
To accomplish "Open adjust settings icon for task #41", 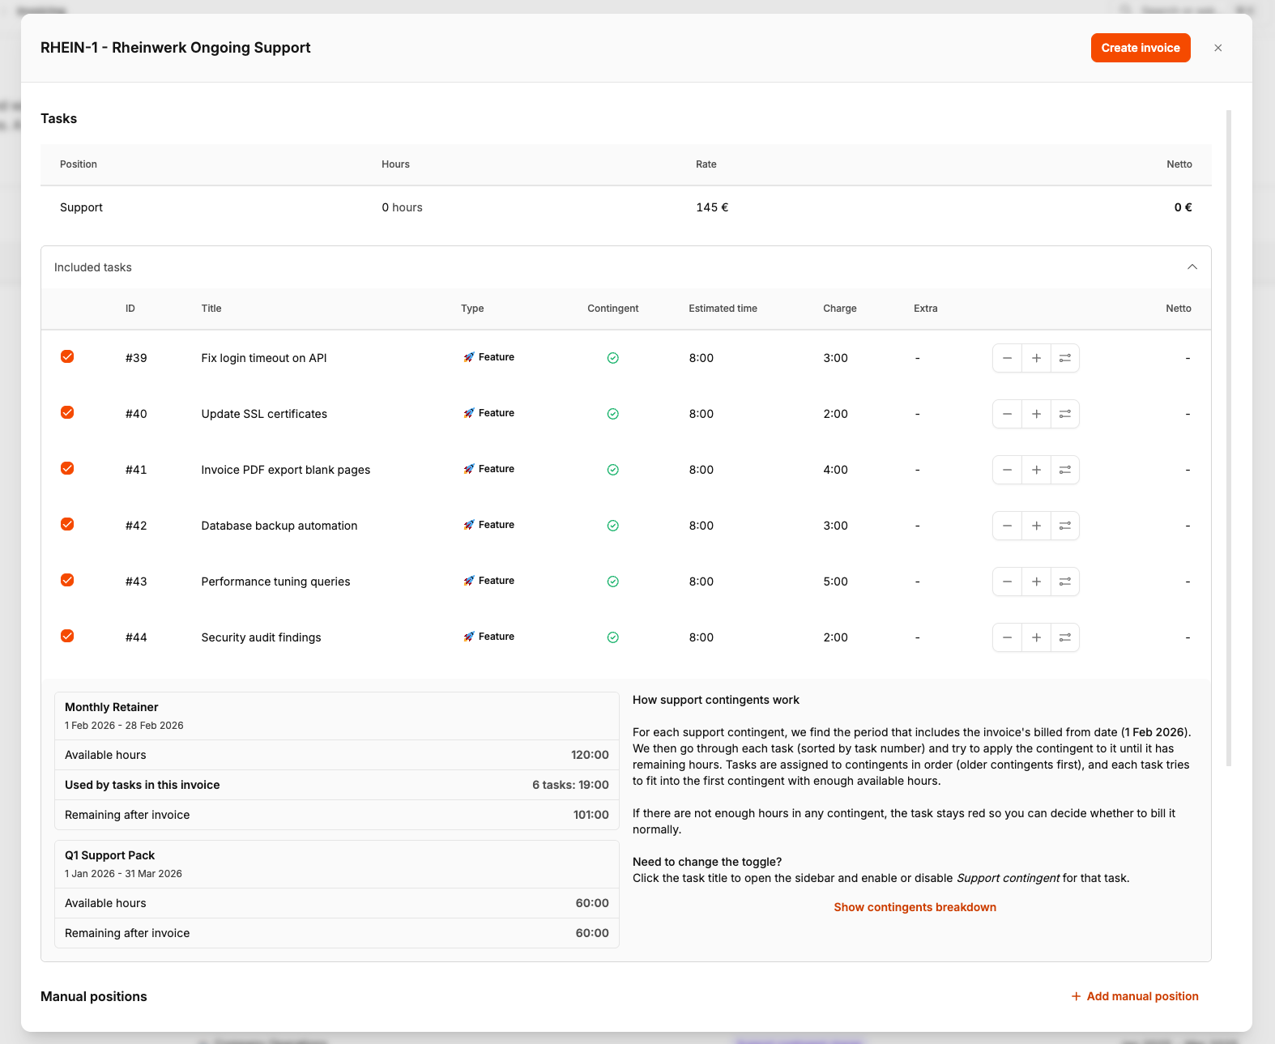I will pos(1065,470).
